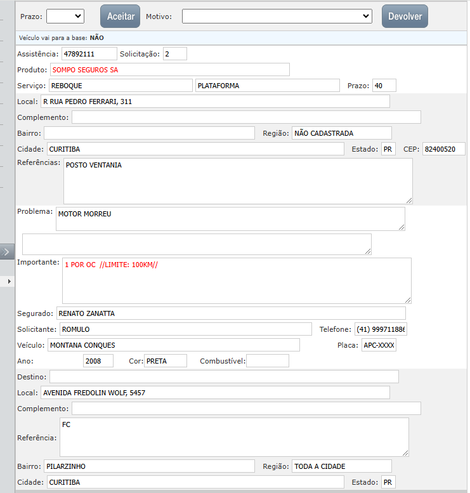This screenshot has height=493, width=470.
Task: Focus the Importante notes text area
Action: point(236,280)
